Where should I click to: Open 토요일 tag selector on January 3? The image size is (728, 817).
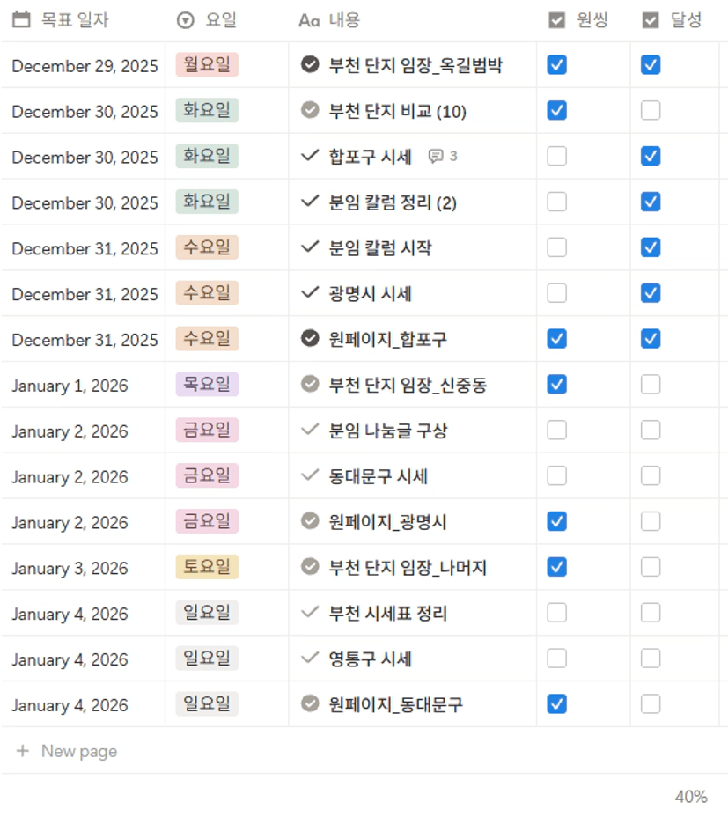point(207,568)
